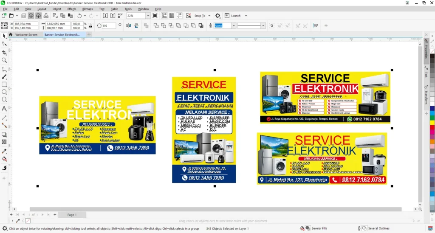Click the X position field 186,974 mm
The height and width of the screenshot is (233, 435).
[x=25, y=24]
